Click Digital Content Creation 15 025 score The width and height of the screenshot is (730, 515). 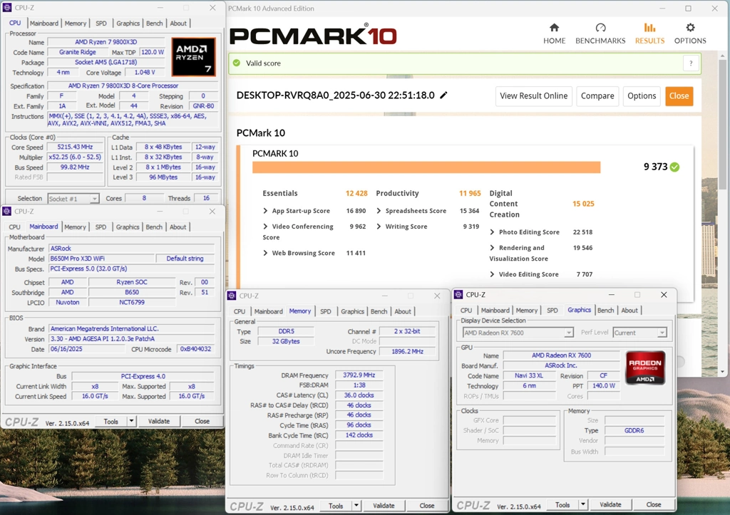pyautogui.click(x=583, y=204)
